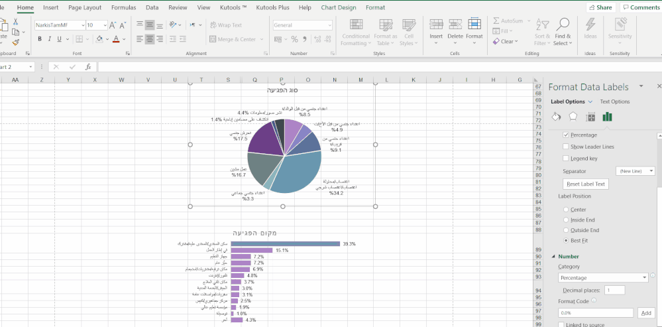Select the Label Options bar chart icon
662x327 pixels.
tap(608, 117)
